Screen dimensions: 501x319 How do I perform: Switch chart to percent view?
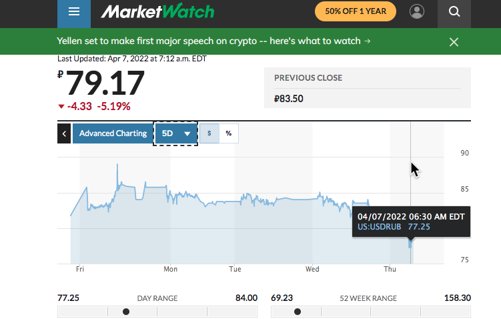[228, 133]
